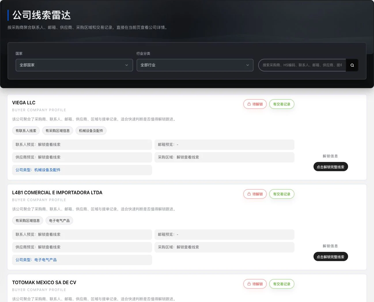Click 联系人预览 row in VIEGA LLC card
Viewport: 374px width, 302px height.
(82, 145)
